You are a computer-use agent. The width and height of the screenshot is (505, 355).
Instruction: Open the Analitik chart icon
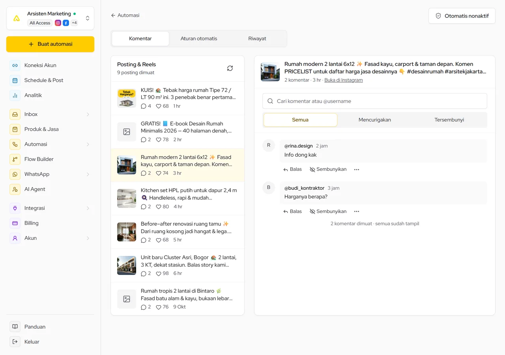[x=15, y=95]
